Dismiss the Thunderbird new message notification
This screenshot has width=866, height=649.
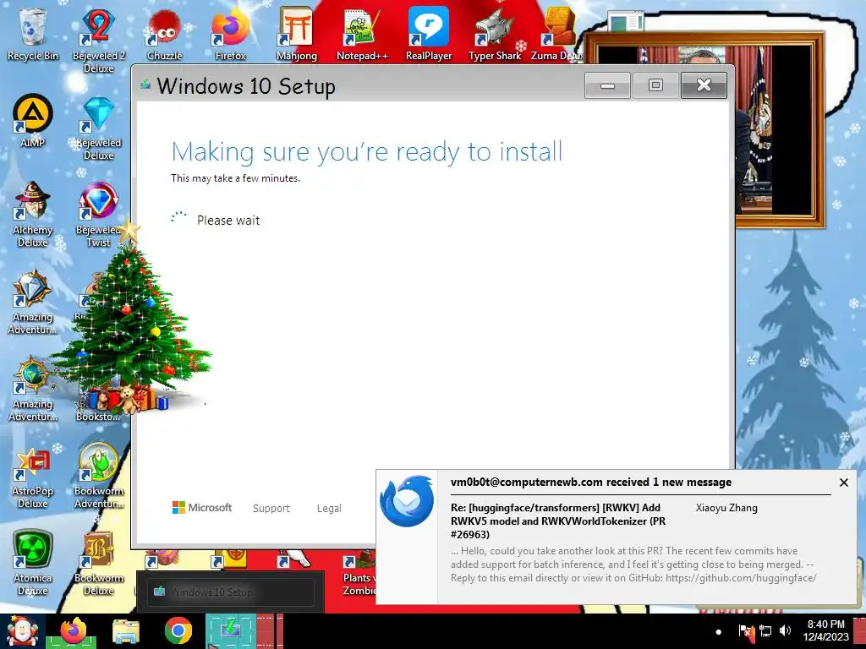(x=843, y=483)
